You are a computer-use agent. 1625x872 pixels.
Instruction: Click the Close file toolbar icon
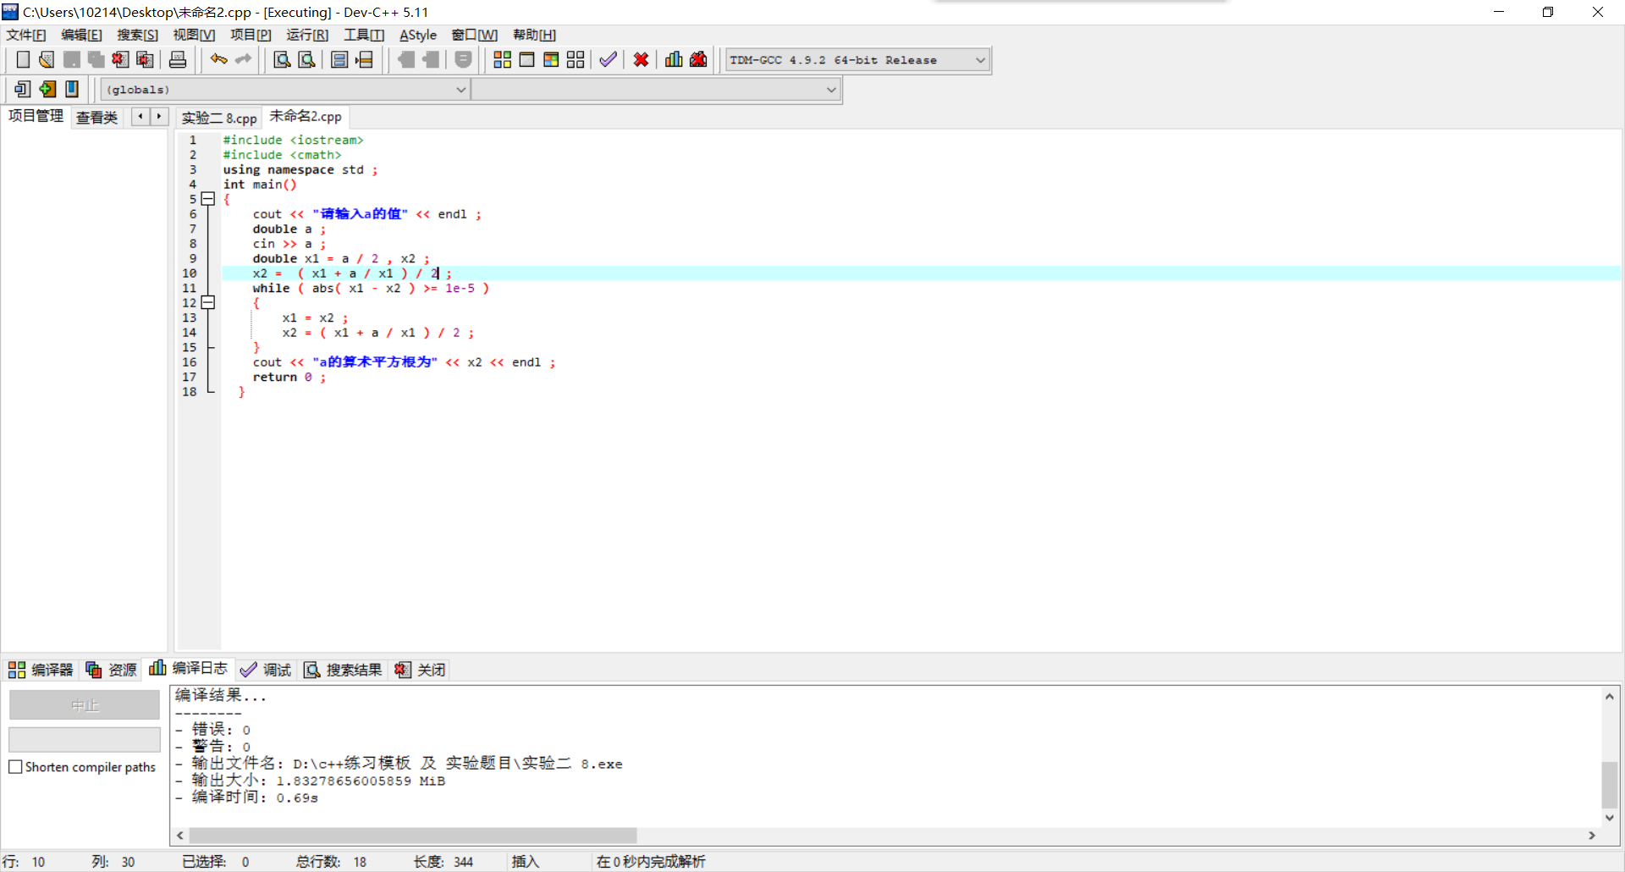[121, 59]
